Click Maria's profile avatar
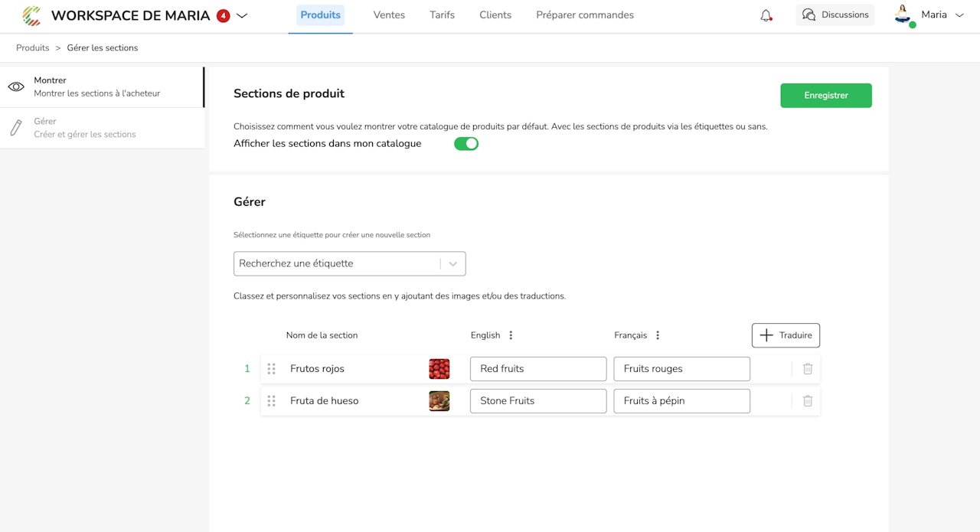 click(x=903, y=15)
